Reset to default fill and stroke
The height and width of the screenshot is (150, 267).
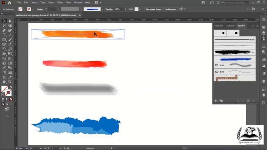[3, 95]
